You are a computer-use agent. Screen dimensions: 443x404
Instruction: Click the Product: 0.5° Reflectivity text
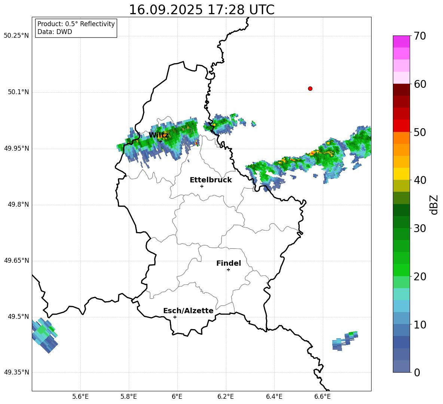76,24
